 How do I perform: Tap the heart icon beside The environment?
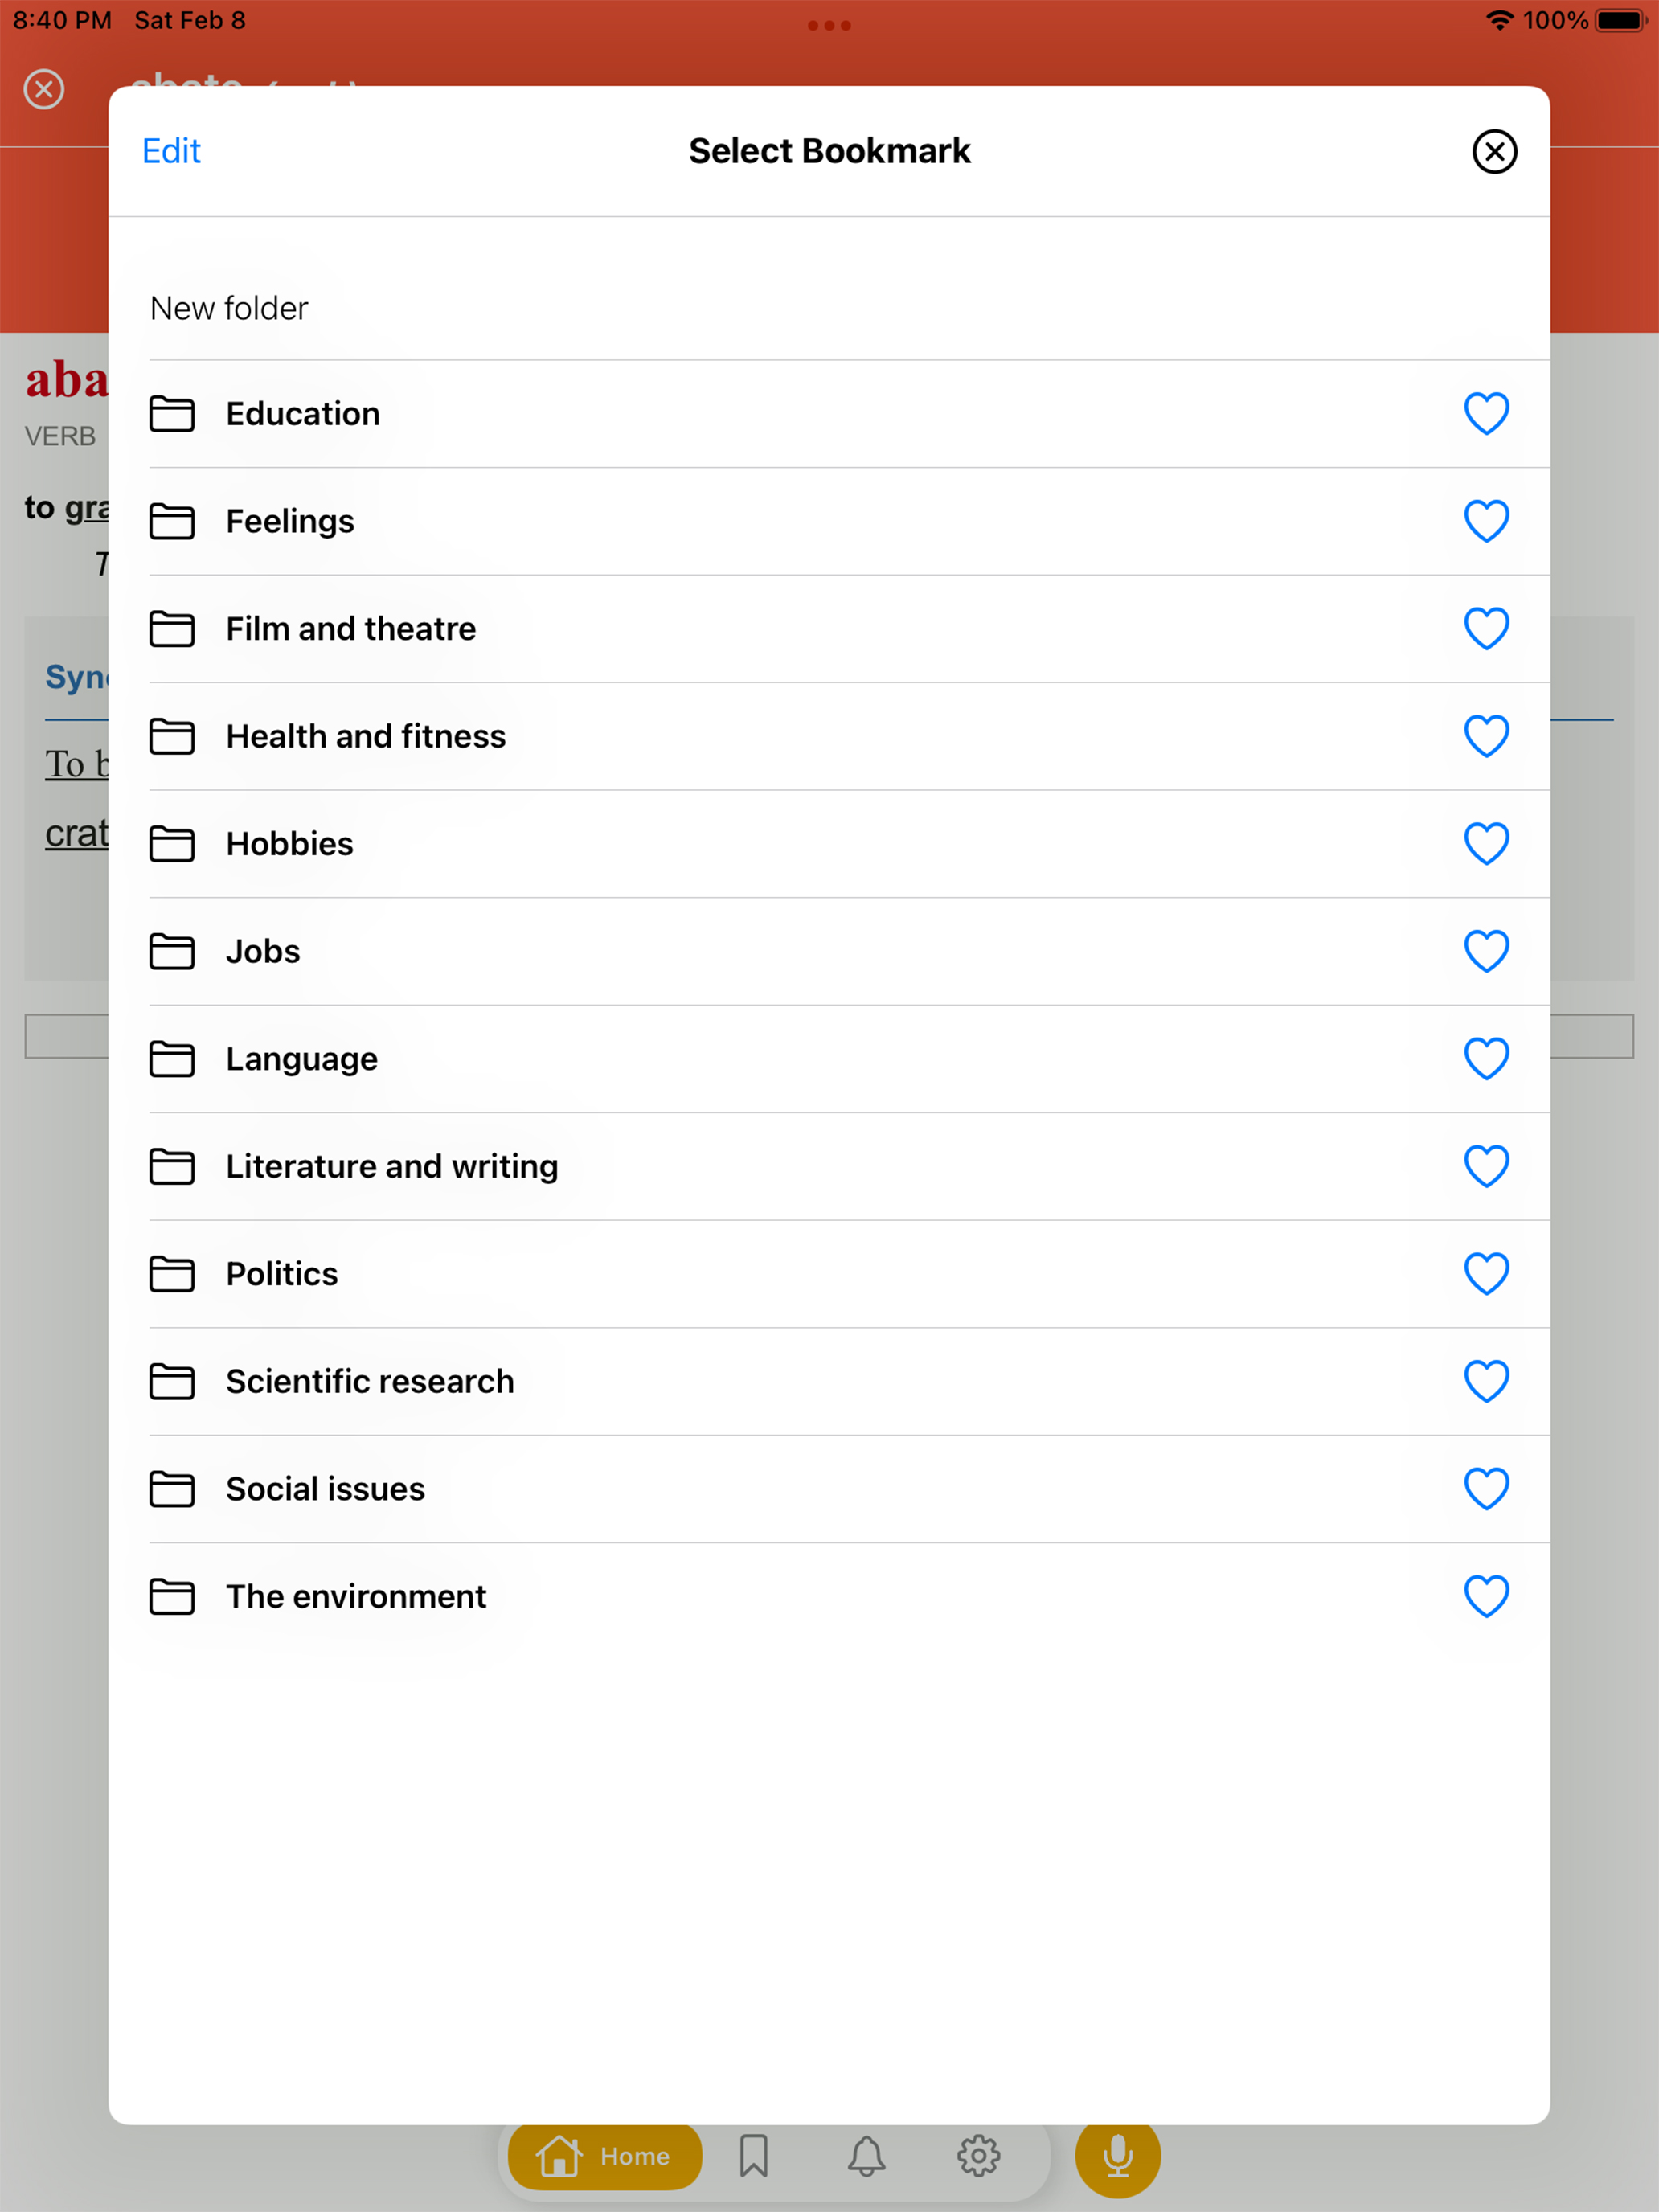[1486, 1597]
